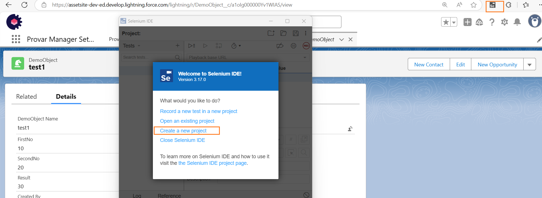Open user profile Astro avatar
The height and width of the screenshot is (198, 542).
tap(535, 21)
